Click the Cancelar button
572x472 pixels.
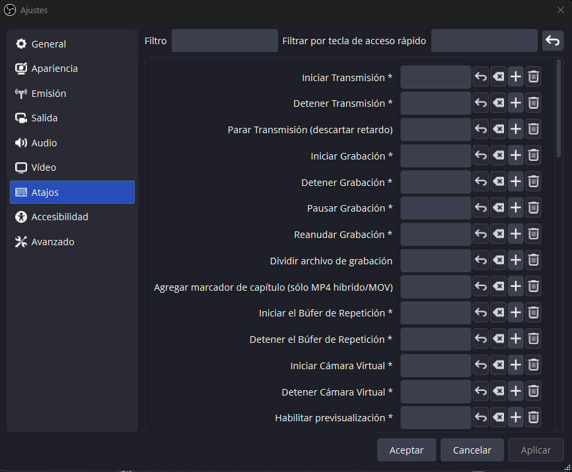coord(472,450)
